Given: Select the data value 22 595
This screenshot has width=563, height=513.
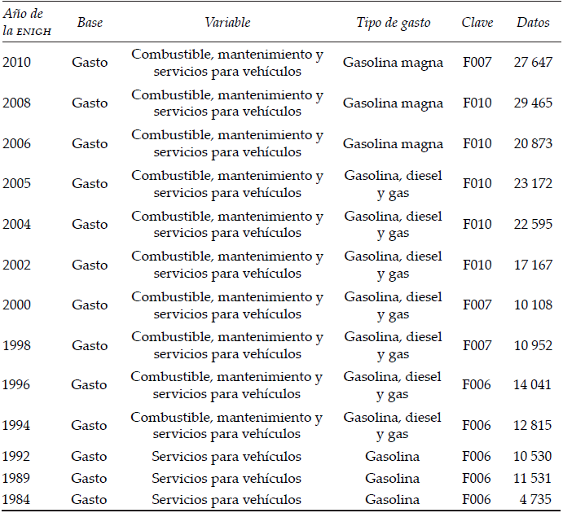Looking at the screenshot, I should (x=533, y=224).
